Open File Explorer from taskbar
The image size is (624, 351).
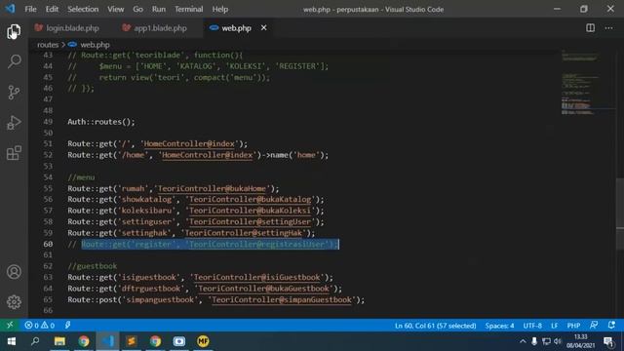click(x=59, y=341)
